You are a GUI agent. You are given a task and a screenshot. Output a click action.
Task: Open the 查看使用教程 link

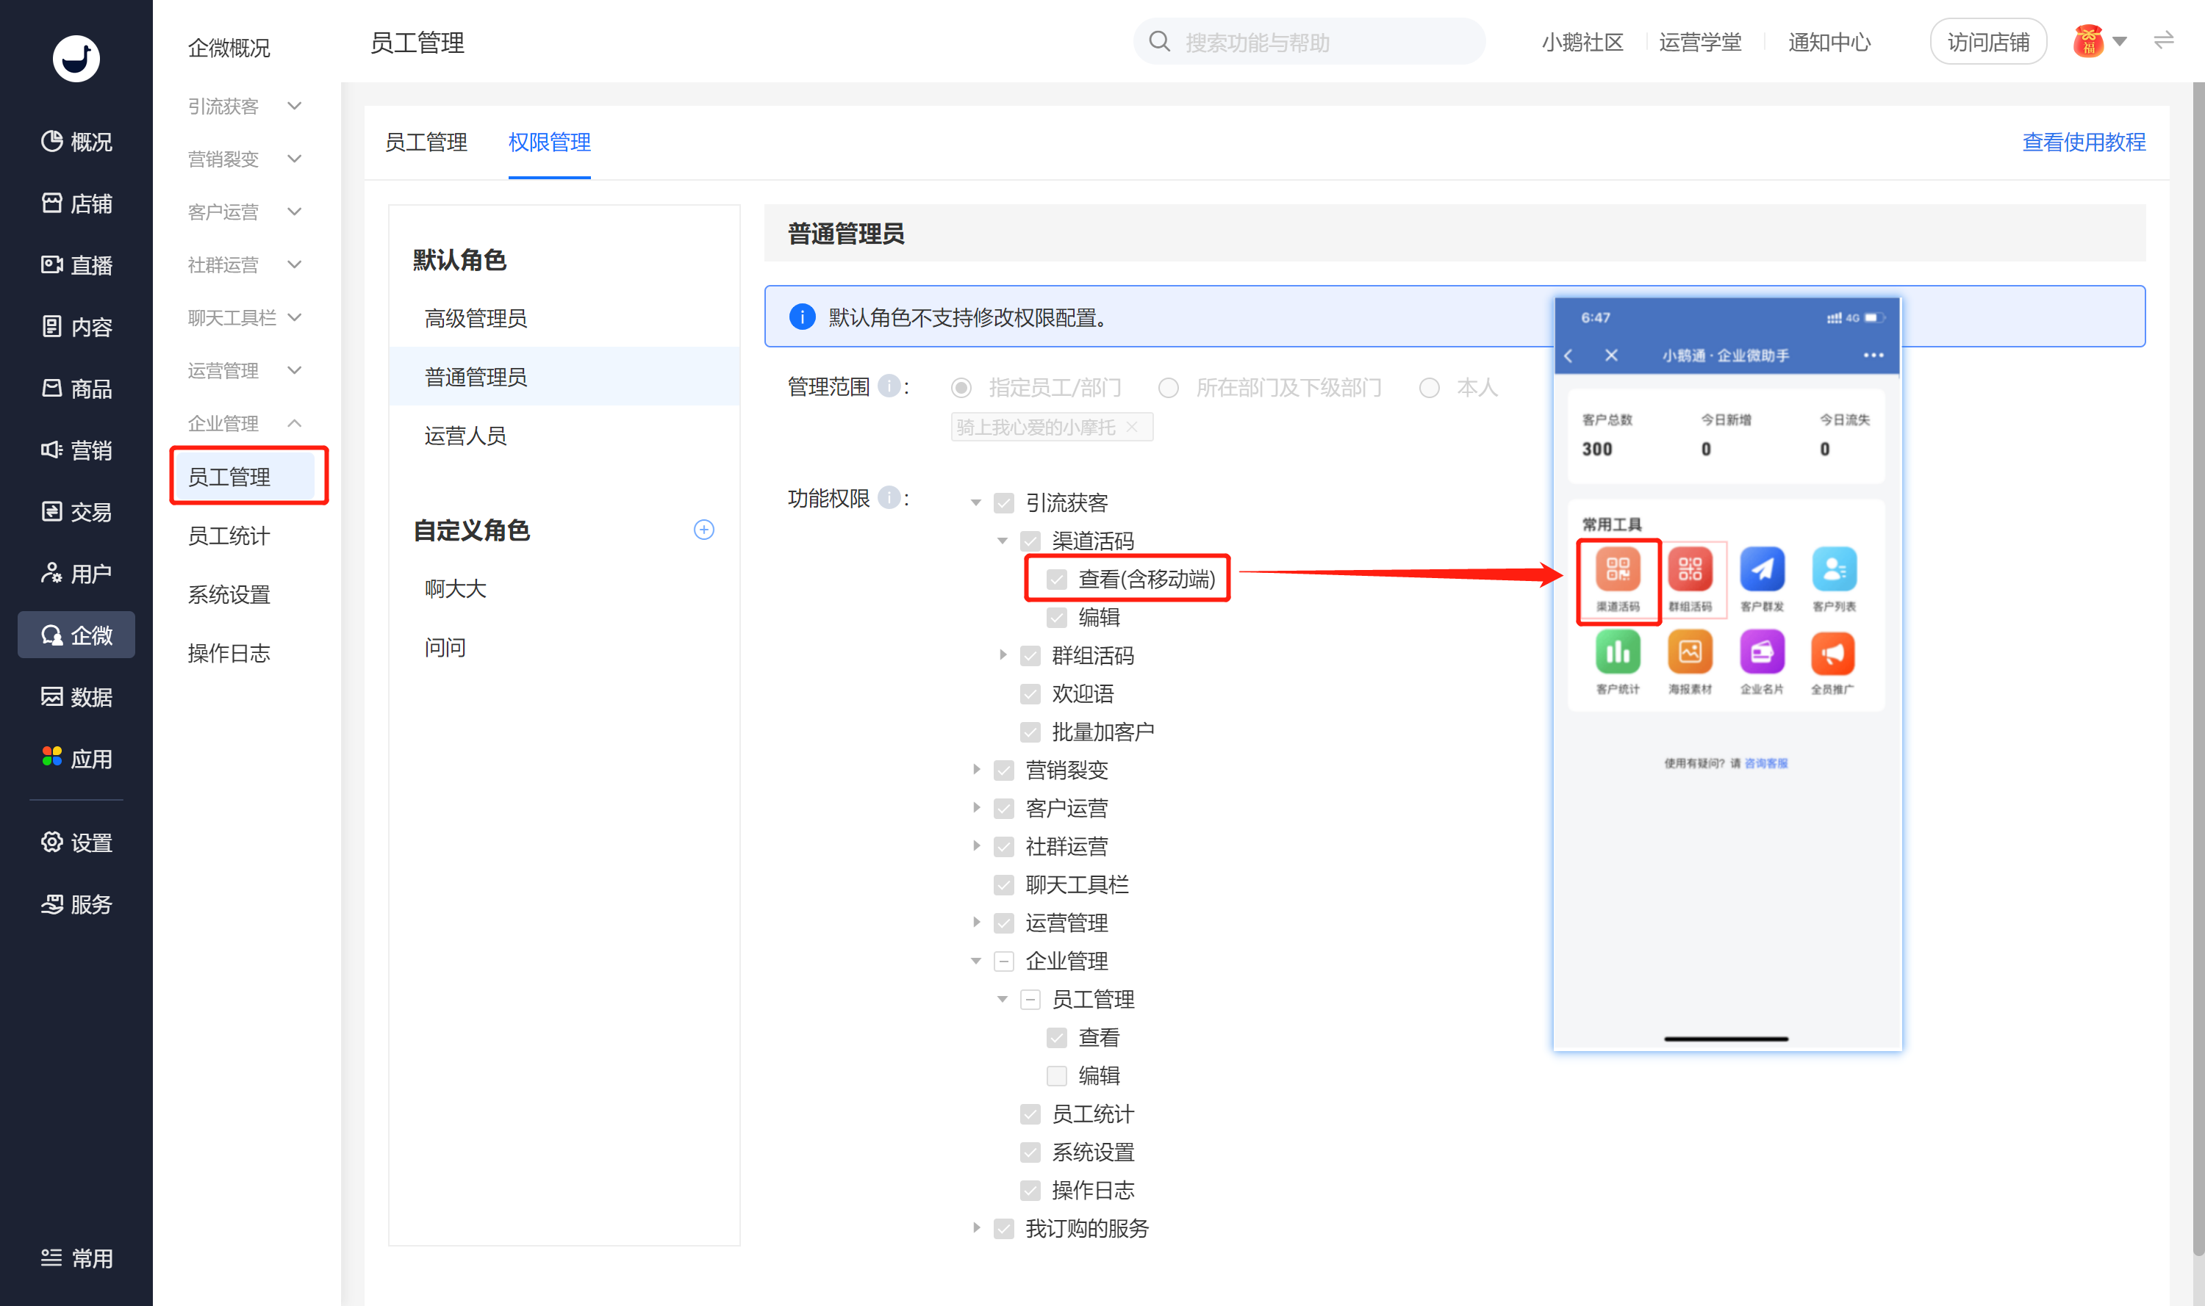[2084, 142]
